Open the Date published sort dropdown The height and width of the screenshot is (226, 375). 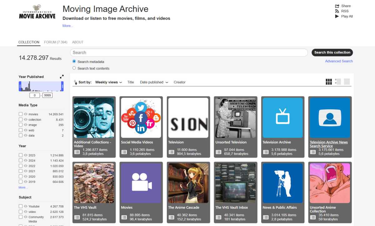pos(154,82)
